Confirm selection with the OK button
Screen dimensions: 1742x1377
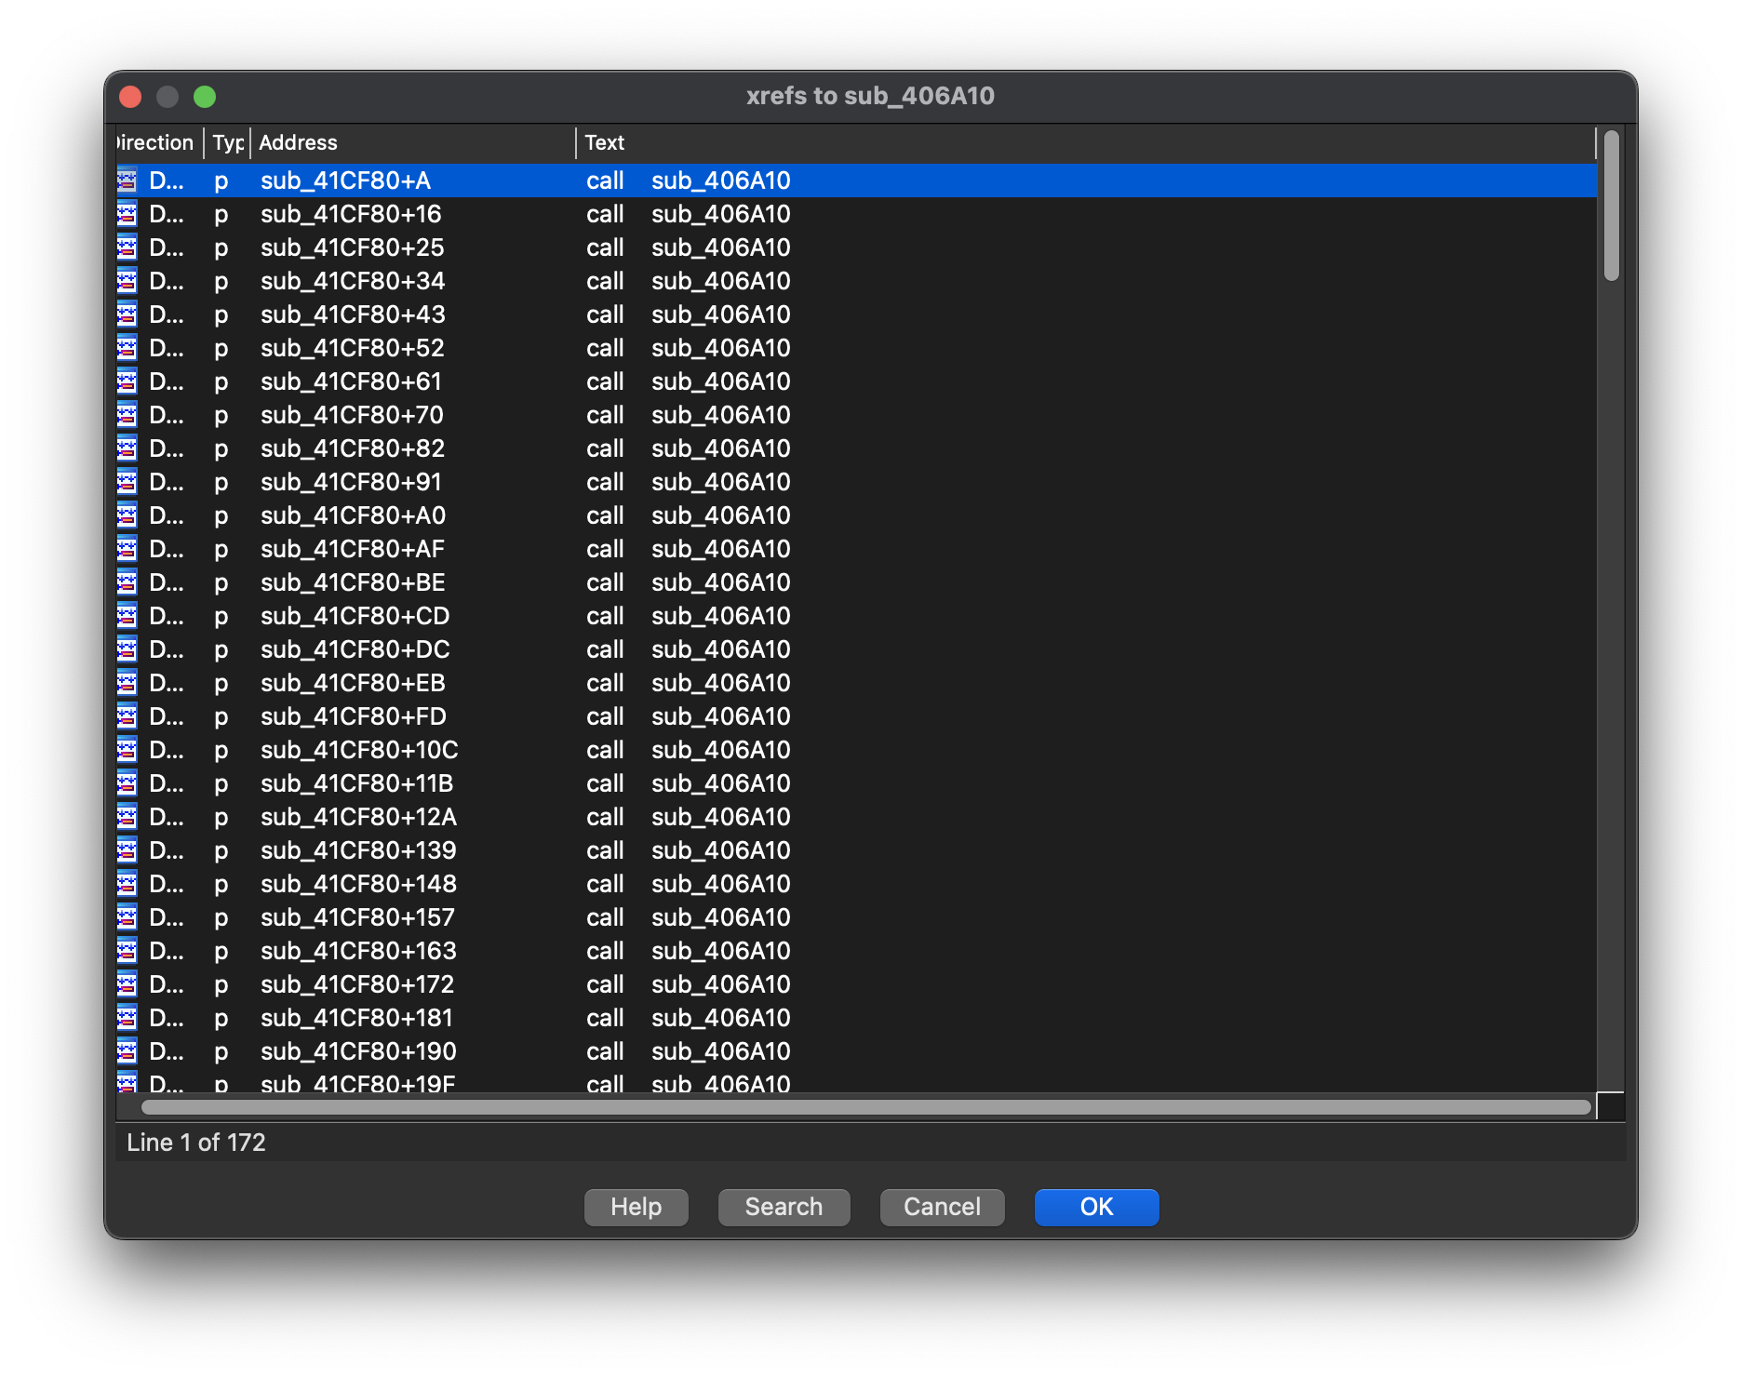(1097, 1207)
